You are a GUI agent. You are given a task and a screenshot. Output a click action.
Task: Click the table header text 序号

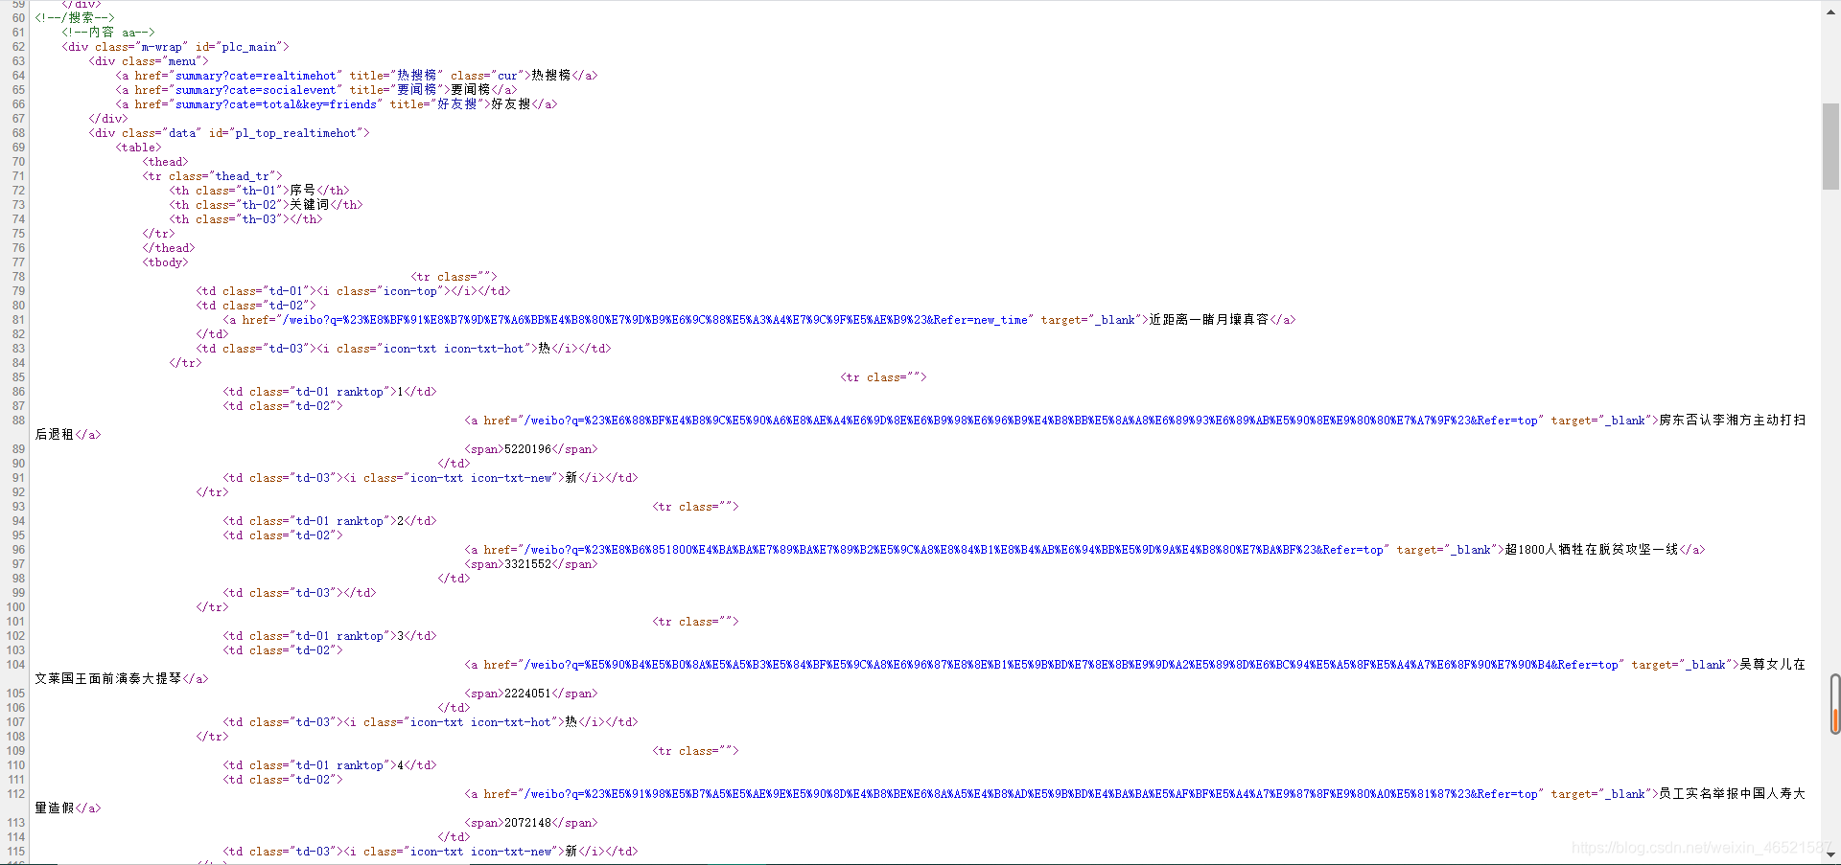[x=303, y=191]
